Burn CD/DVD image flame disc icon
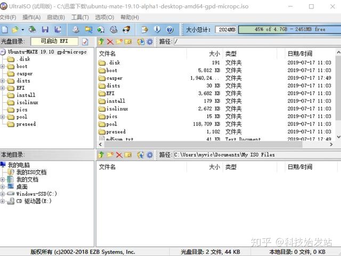This screenshot has width=341, height=256. pyautogui.click(x=127, y=30)
